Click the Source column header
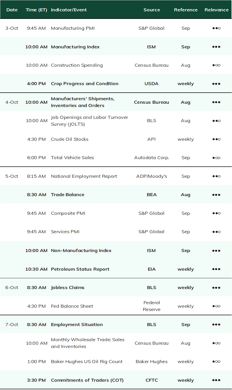The image size is (232, 390). pyautogui.click(x=152, y=10)
